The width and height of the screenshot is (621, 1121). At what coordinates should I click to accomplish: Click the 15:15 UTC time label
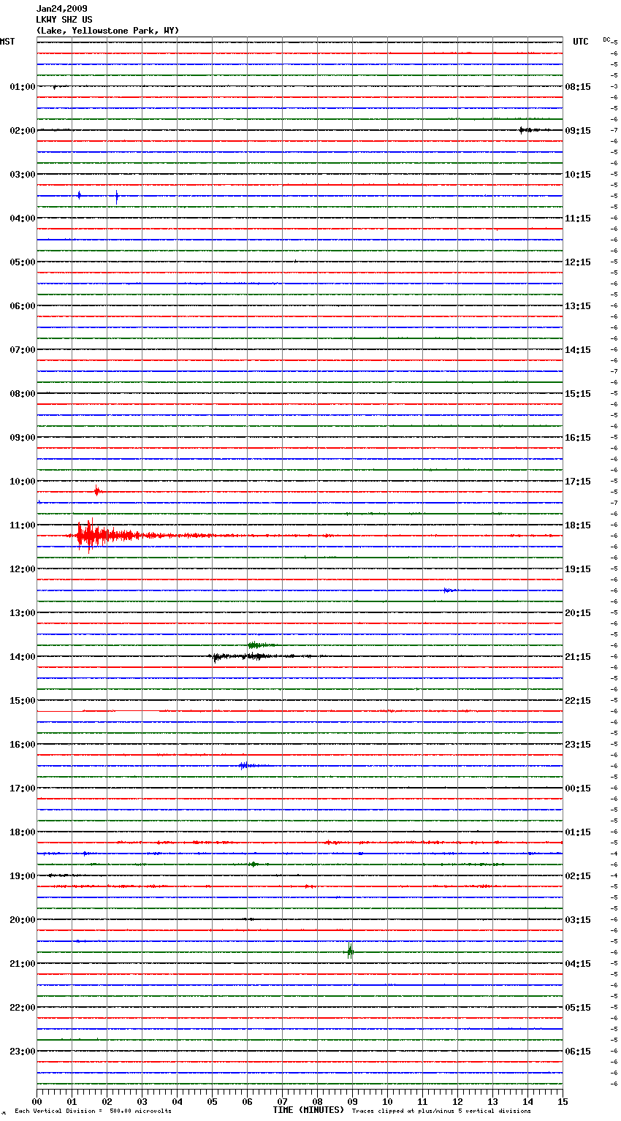tap(578, 394)
